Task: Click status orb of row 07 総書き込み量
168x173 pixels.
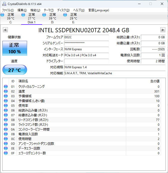Action: [x=6, y=115]
